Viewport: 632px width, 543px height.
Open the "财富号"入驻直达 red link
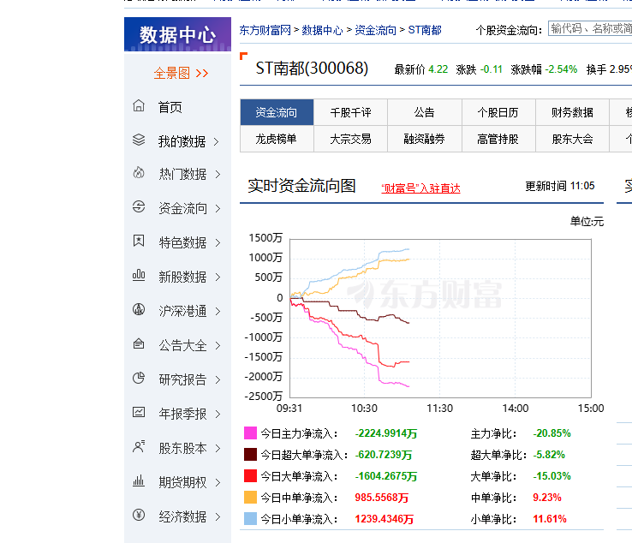pos(420,188)
